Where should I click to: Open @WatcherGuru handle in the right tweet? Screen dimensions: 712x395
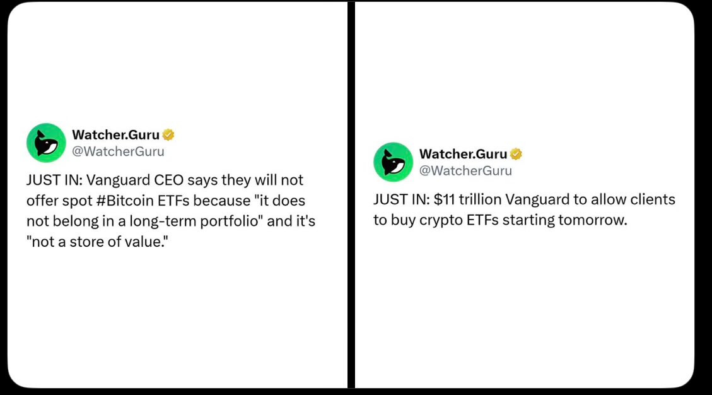pos(465,170)
